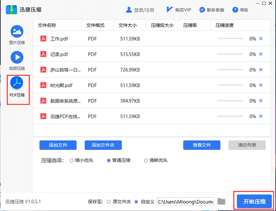This screenshot has height=211, width=276.
Task: Click progress bar of 时光啊.pdf
Action: (230, 85)
